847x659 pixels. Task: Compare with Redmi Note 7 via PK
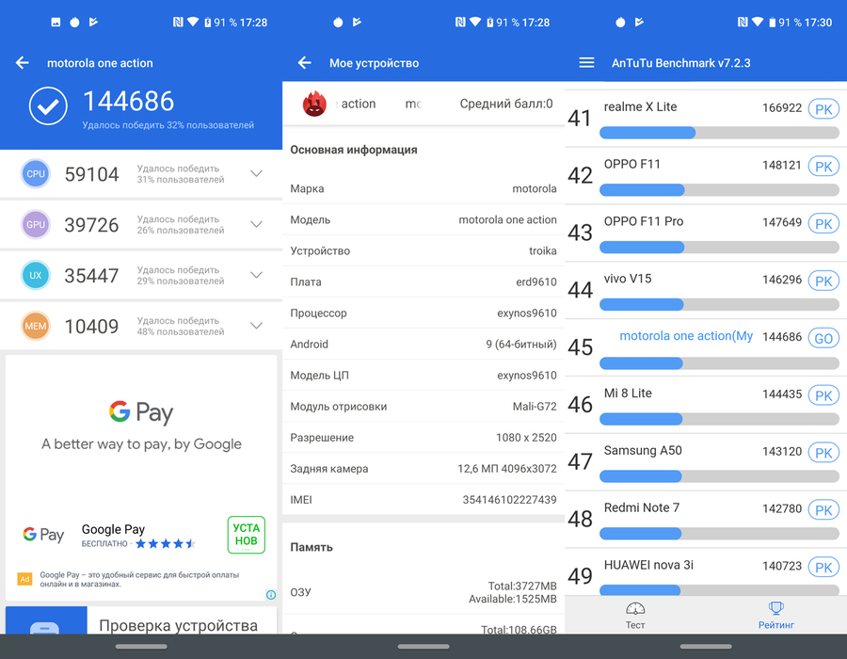[823, 510]
